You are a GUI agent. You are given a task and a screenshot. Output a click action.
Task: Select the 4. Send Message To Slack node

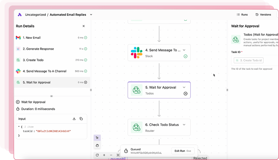click(x=159, y=53)
